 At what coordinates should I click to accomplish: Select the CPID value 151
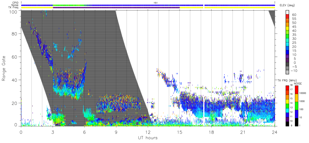pyautogui.click(x=155, y=3)
